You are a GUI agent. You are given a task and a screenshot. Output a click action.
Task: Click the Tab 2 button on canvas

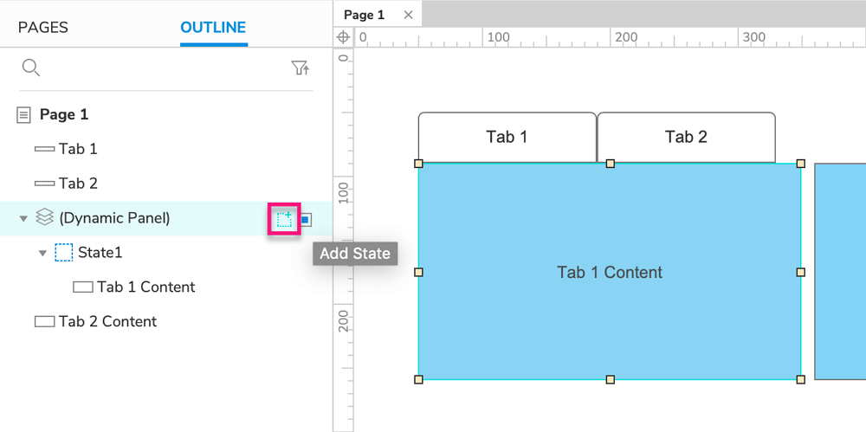pos(686,137)
